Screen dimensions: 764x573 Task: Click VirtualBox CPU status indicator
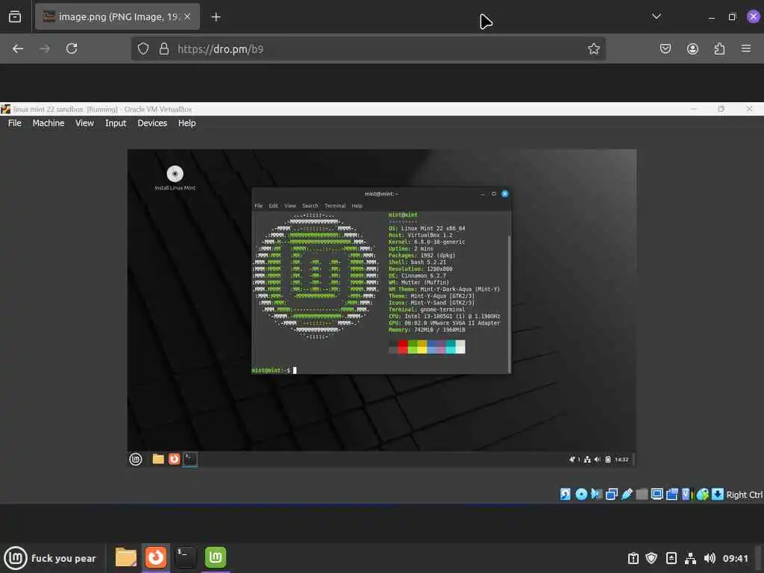pos(687,494)
